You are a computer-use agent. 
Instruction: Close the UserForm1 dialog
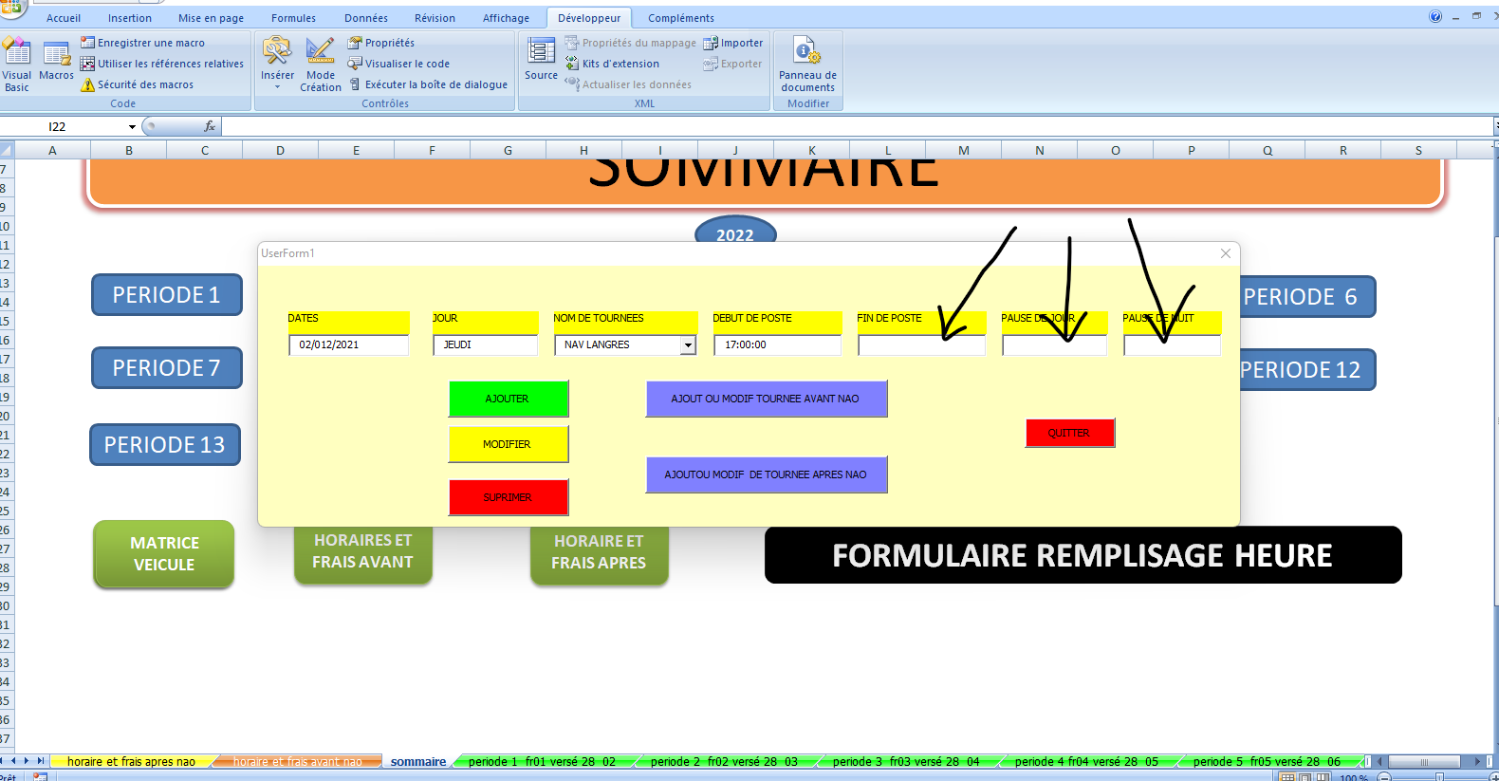1225,253
